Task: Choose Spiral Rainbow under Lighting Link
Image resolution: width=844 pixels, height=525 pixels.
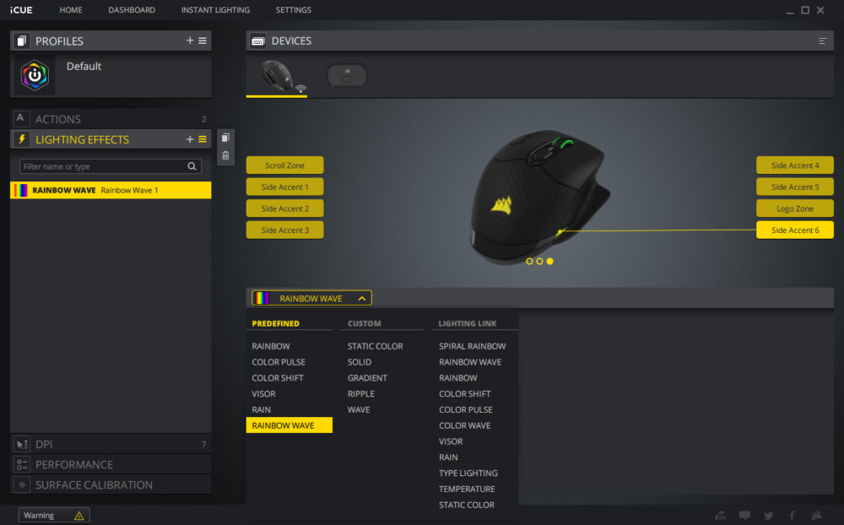Action: (x=472, y=346)
